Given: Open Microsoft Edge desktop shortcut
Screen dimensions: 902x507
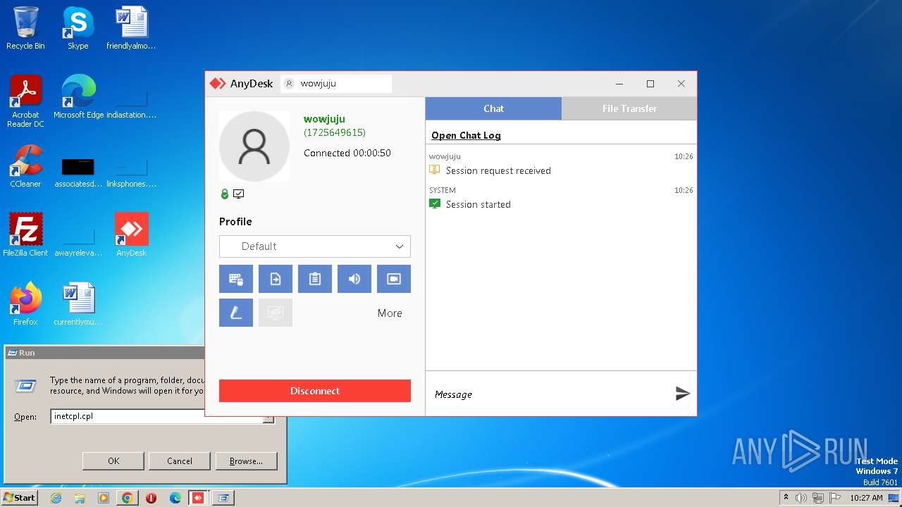Looking at the screenshot, I should 78,97.
